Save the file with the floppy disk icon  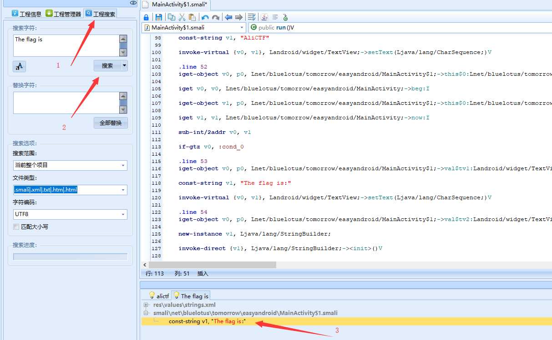159,17
